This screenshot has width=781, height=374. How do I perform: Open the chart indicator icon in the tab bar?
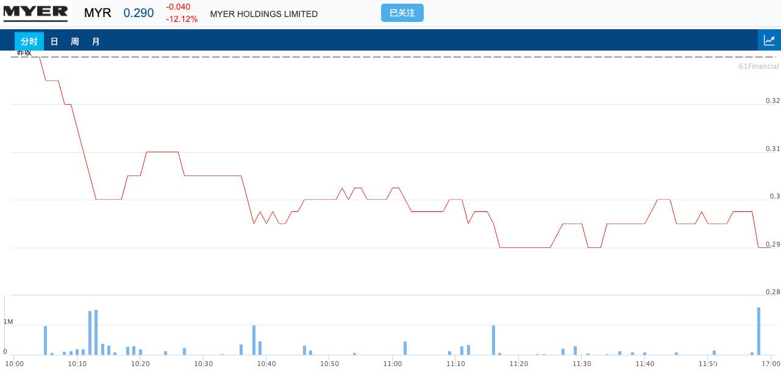click(769, 41)
